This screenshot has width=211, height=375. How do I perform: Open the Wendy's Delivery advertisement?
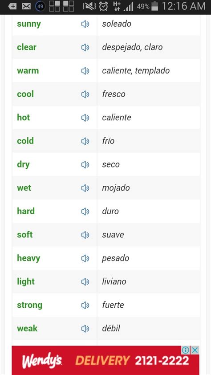coord(105,360)
